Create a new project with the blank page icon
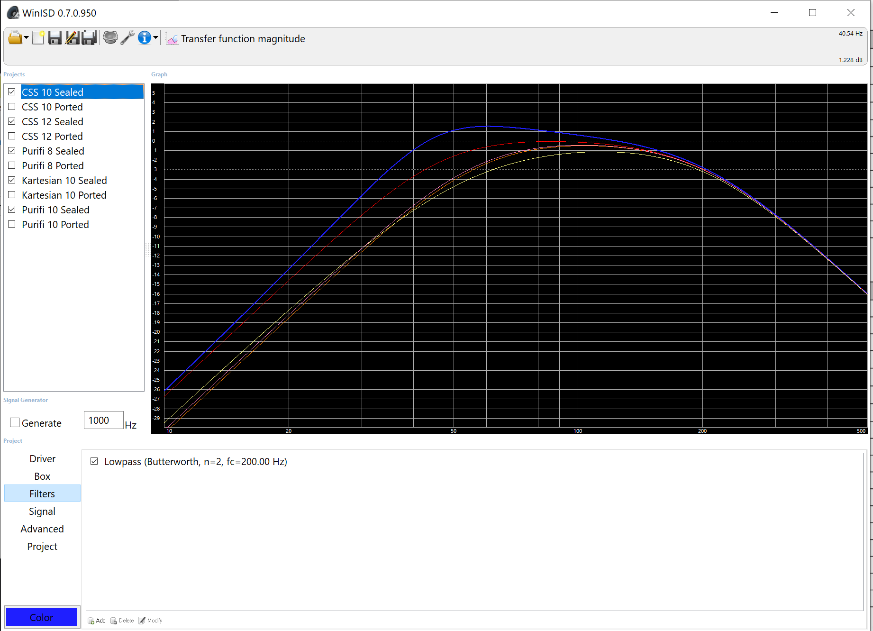The height and width of the screenshot is (631, 873). point(38,38)
